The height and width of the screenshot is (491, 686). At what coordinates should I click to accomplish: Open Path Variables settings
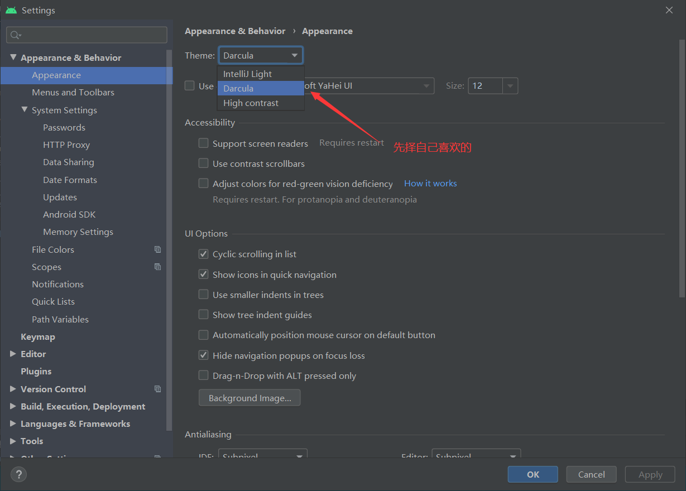[60, 319]
